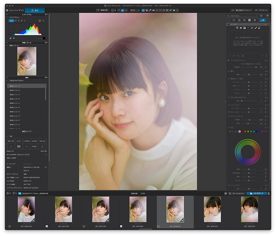Click the Nik Collection button
Screen dimensions: 276x236
click(x=237, y=193)
